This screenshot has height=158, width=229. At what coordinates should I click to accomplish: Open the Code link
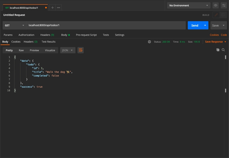coord(224,35)
